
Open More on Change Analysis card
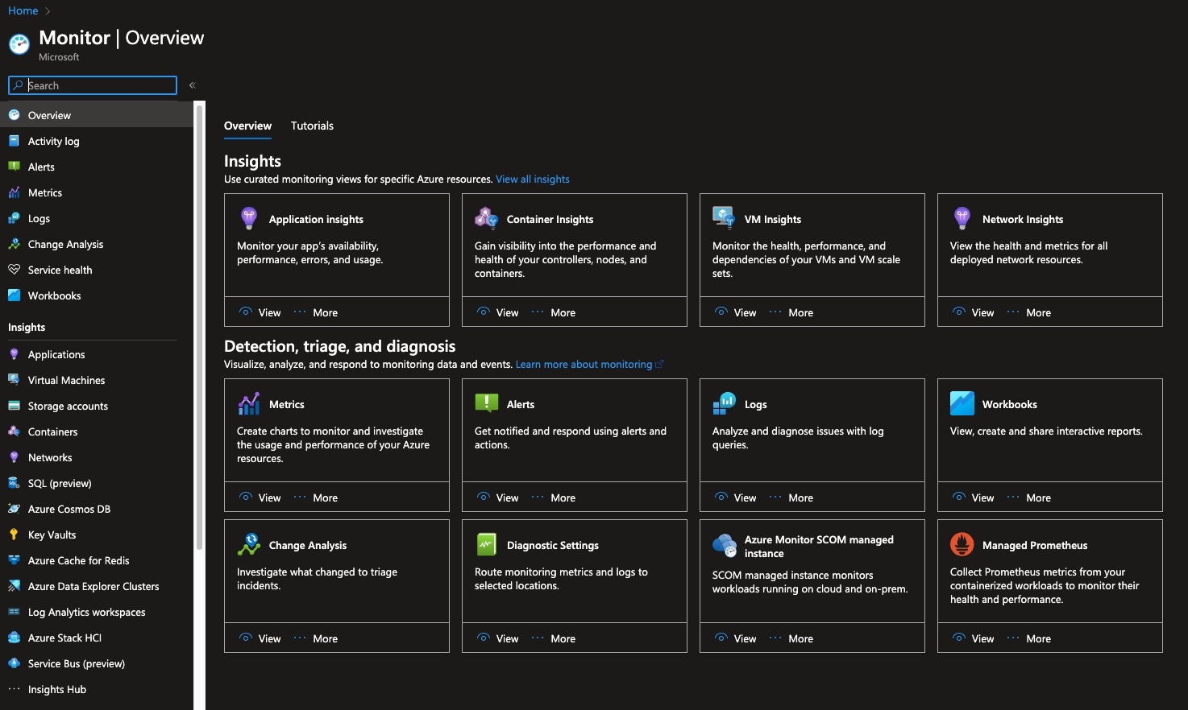[x=316, y=638]
